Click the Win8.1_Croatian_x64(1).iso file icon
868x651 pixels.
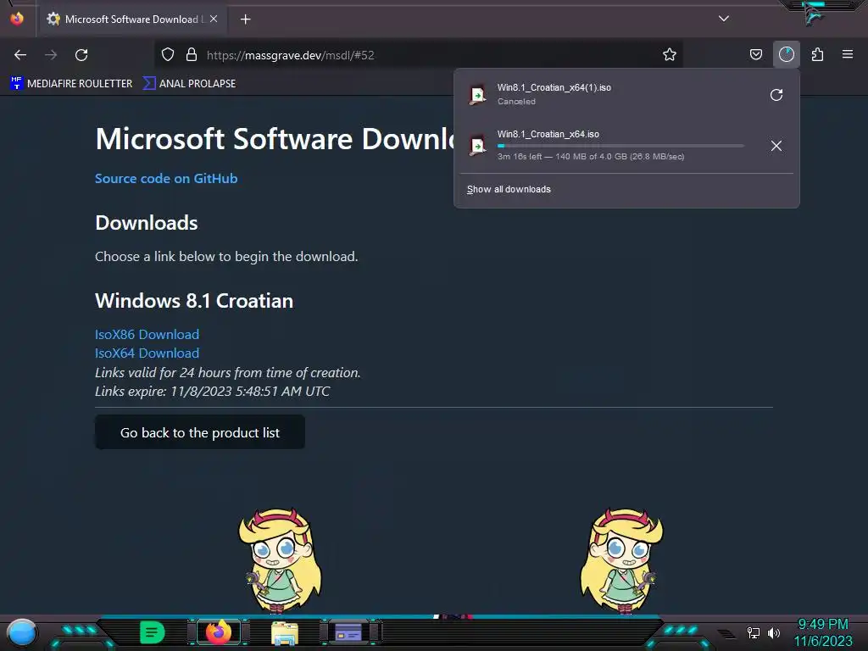477,95
